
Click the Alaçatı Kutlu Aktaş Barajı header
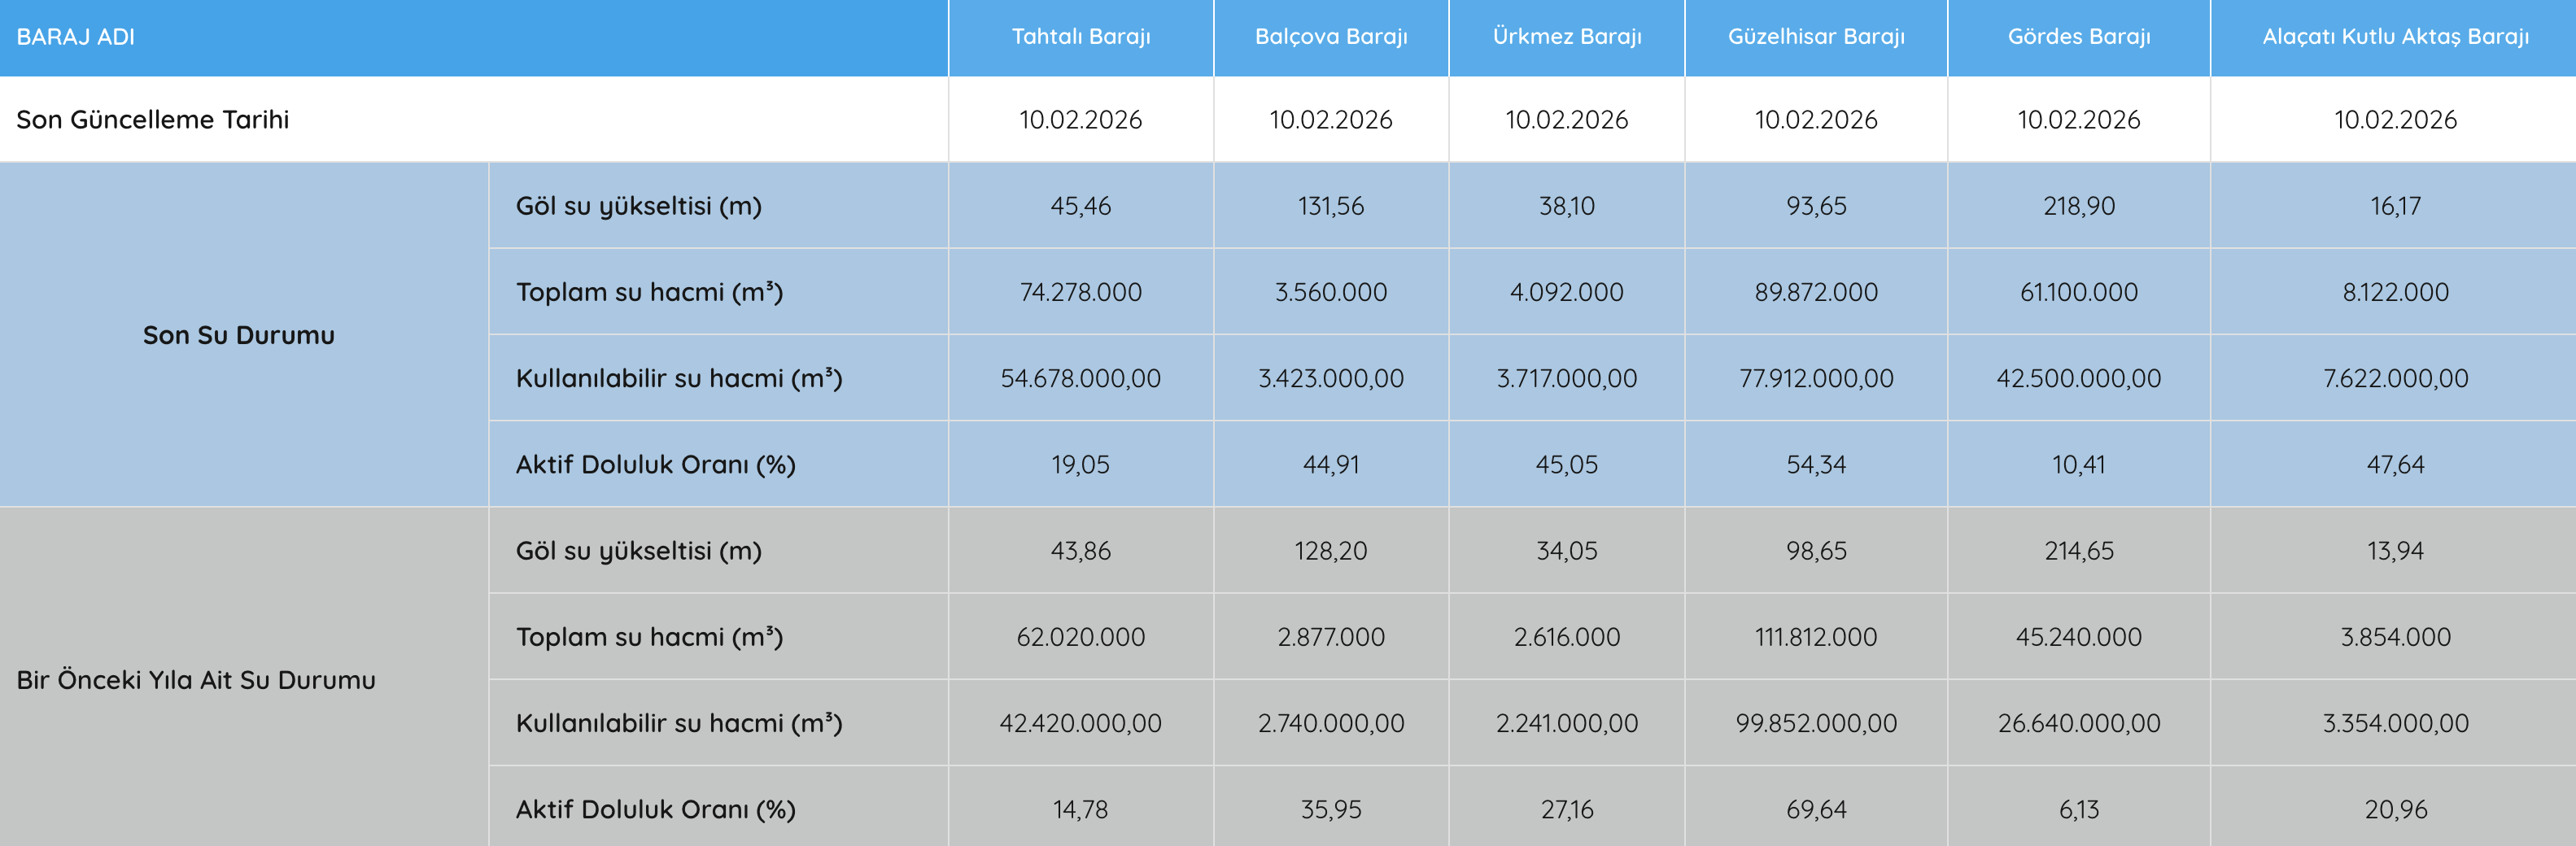click(2395, 37)
